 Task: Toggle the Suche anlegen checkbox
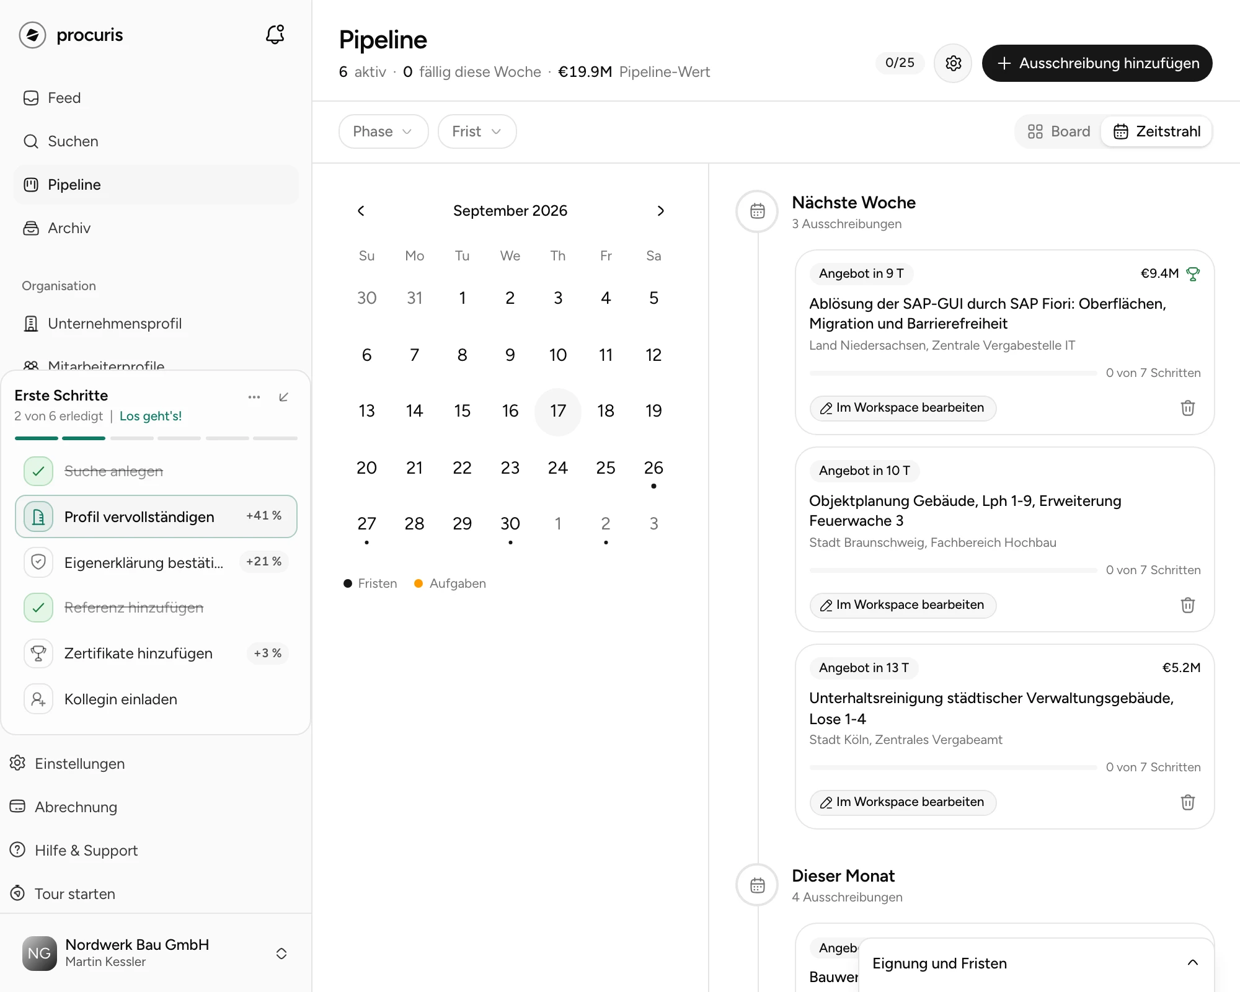click(38, 471)
